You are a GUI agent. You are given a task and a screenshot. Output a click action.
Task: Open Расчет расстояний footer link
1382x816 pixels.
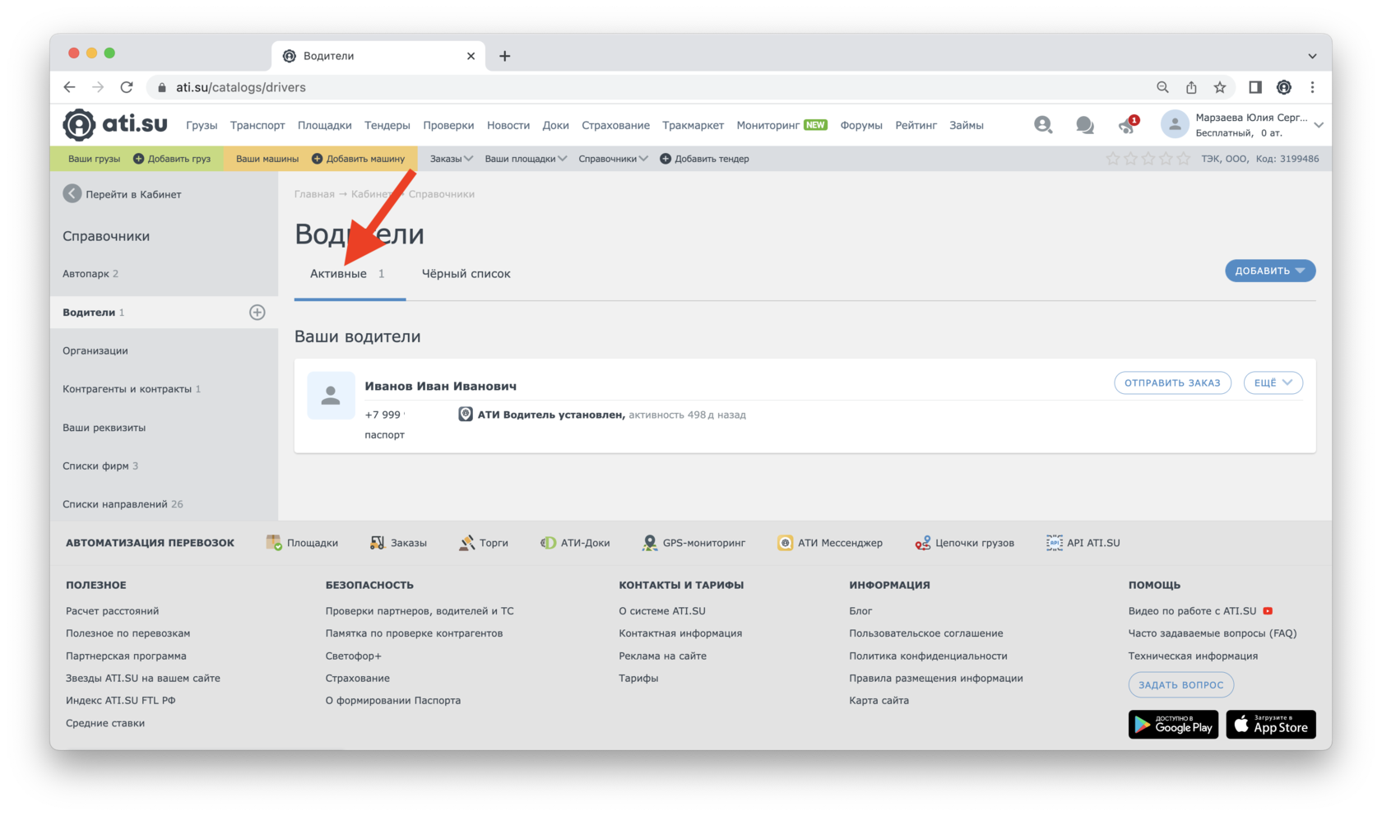point(112,611)
